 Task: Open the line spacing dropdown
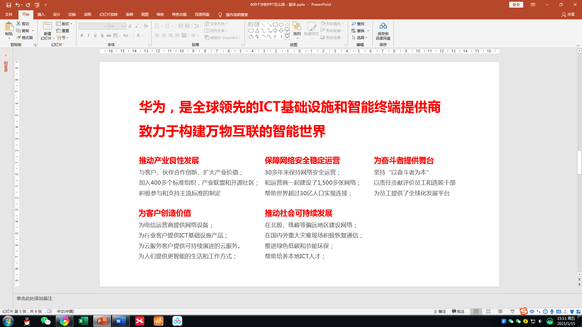198,26
